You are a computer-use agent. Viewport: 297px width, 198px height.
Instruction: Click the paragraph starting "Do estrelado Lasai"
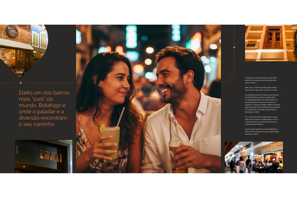click(x=263, y=103)
